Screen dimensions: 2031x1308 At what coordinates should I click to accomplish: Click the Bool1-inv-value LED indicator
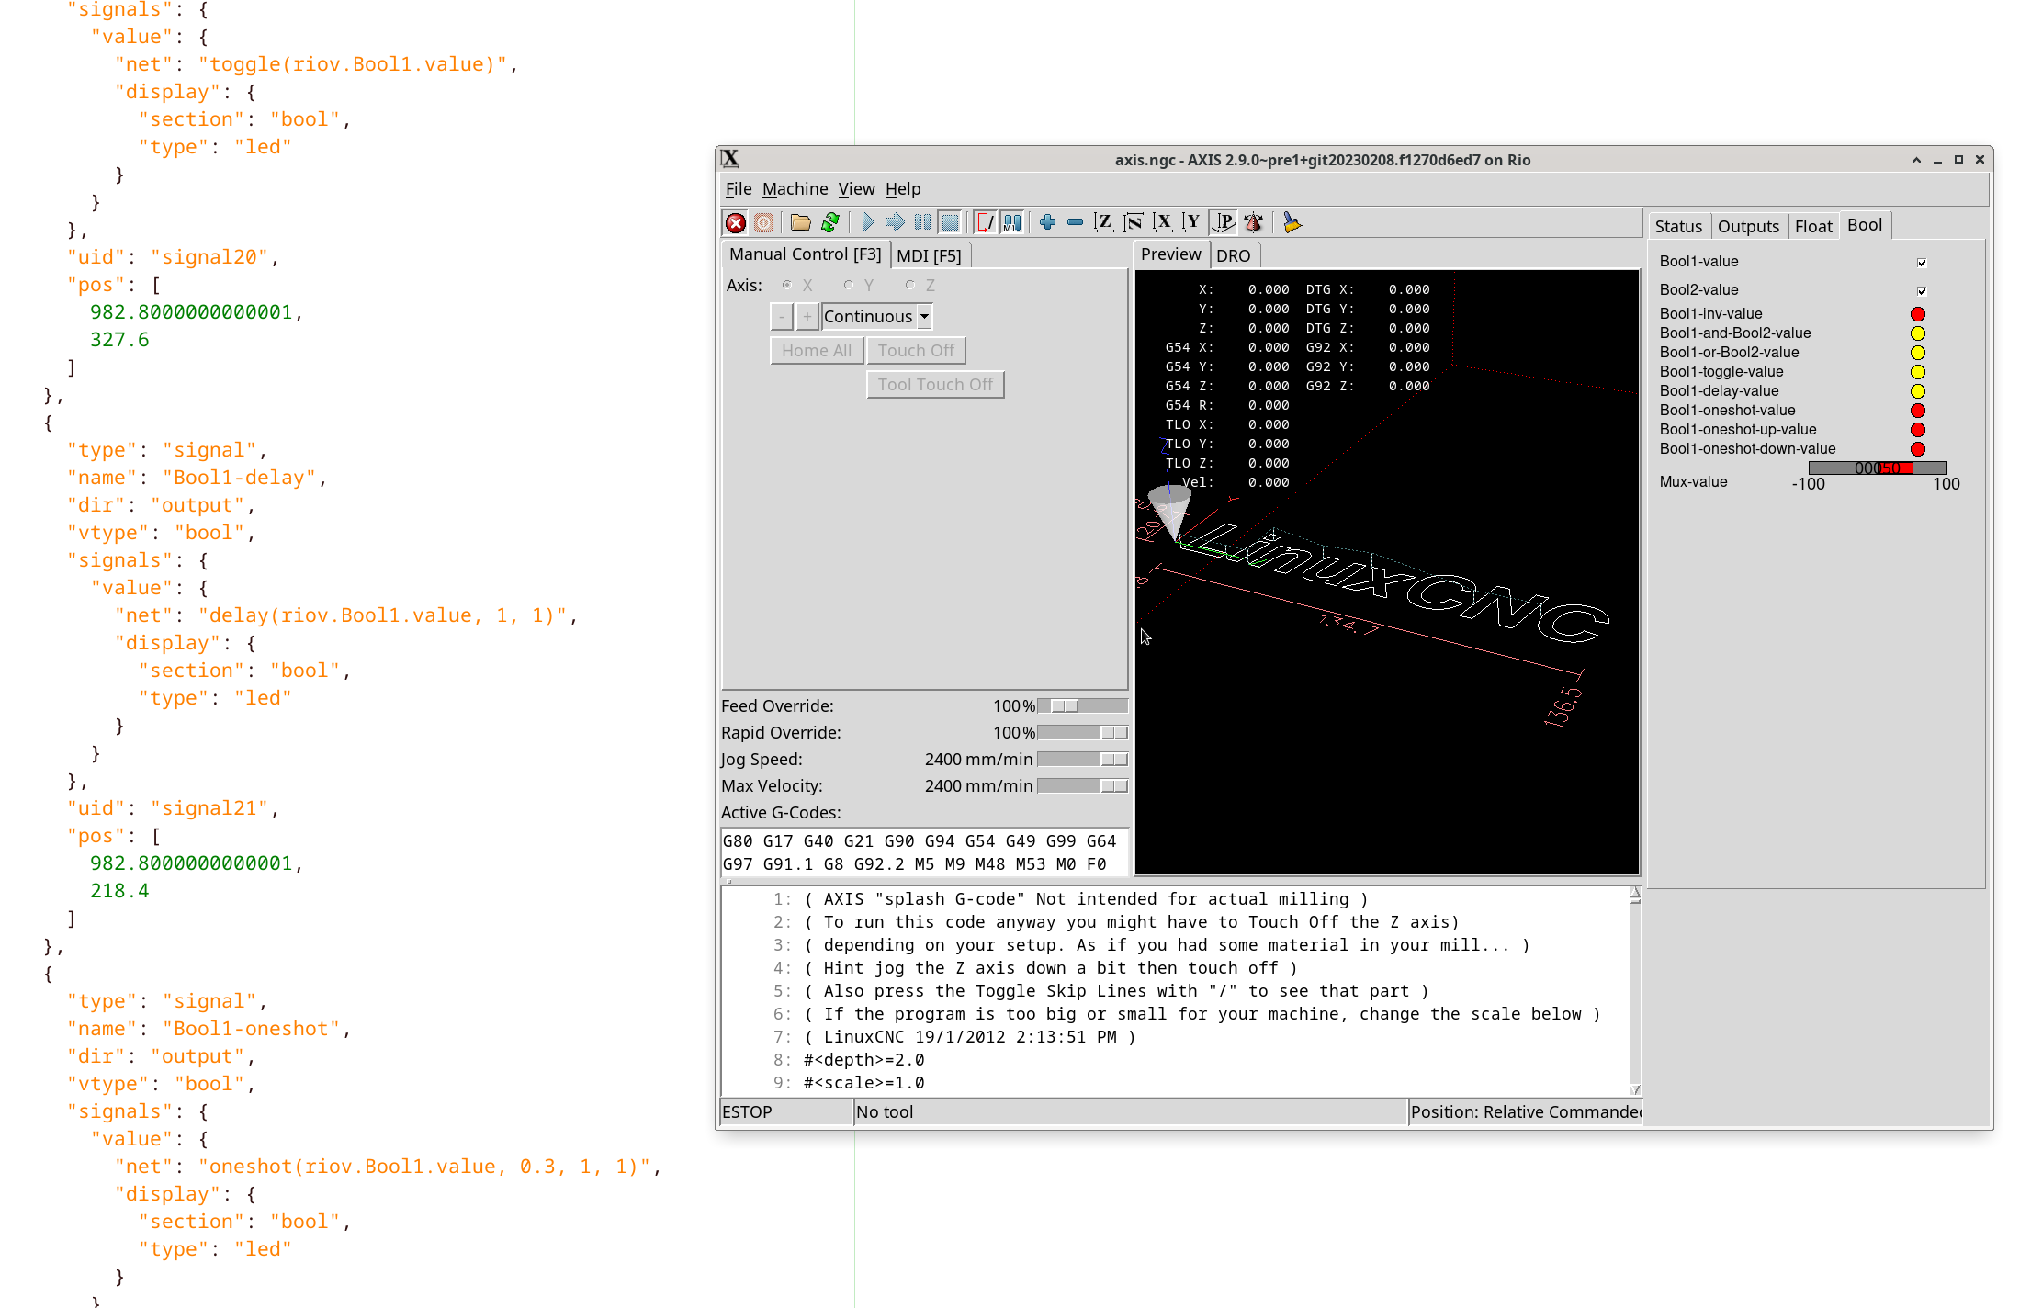click(1918, 314)
